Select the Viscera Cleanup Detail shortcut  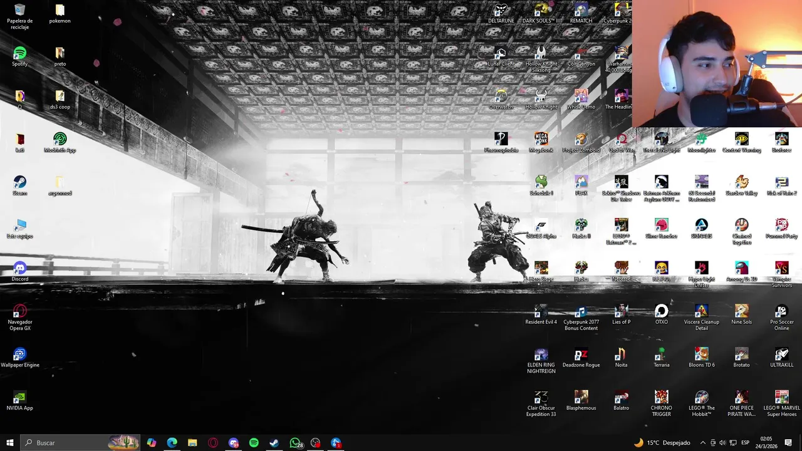[x=701, y=318]
